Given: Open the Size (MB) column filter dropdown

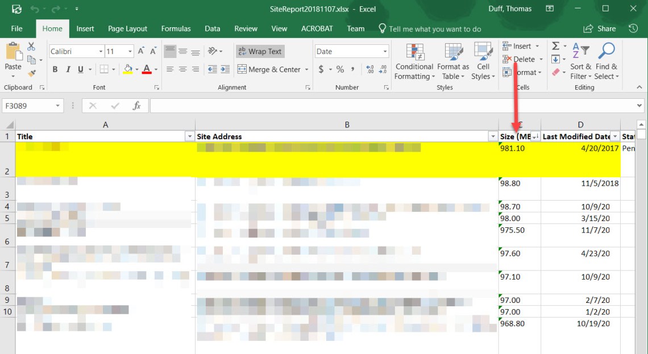Looking at the screenshot, I should pos(535,136).
